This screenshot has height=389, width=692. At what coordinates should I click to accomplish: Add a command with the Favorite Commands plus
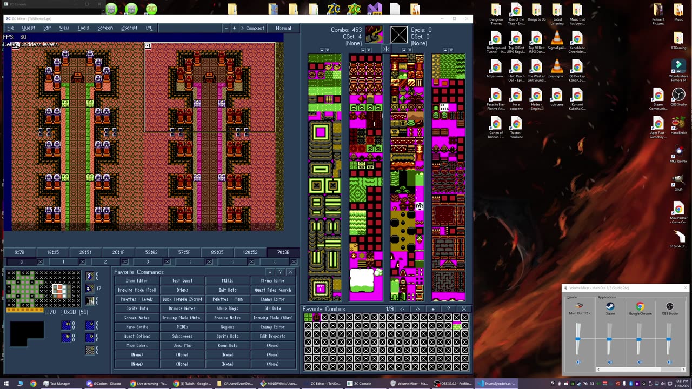click(270, 272)
